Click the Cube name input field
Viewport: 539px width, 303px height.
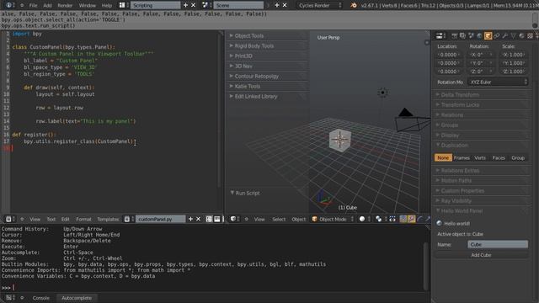click(x=498, y=245)
